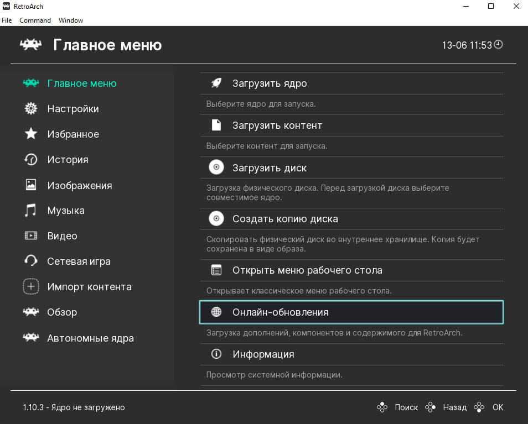
Task: Click the disc icon beside Загрузить диск
Action: click(x=216, y=167)
